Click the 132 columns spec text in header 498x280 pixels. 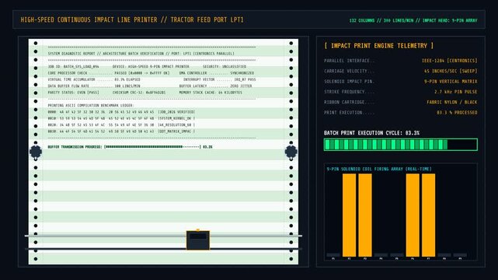(413, 20)
